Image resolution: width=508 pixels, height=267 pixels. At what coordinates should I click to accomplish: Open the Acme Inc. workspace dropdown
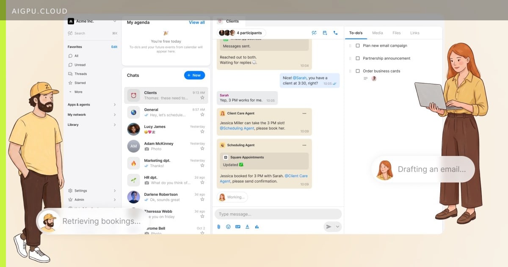tap(115, 21)
